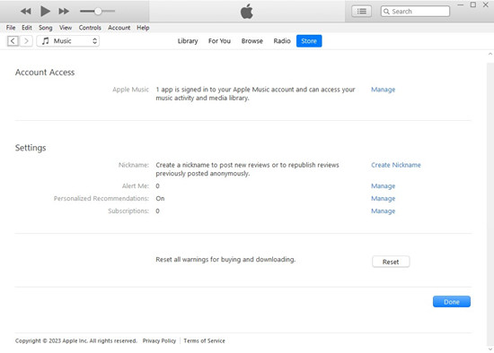
Task: Open the Song menu
Action: tap(46, 28)
